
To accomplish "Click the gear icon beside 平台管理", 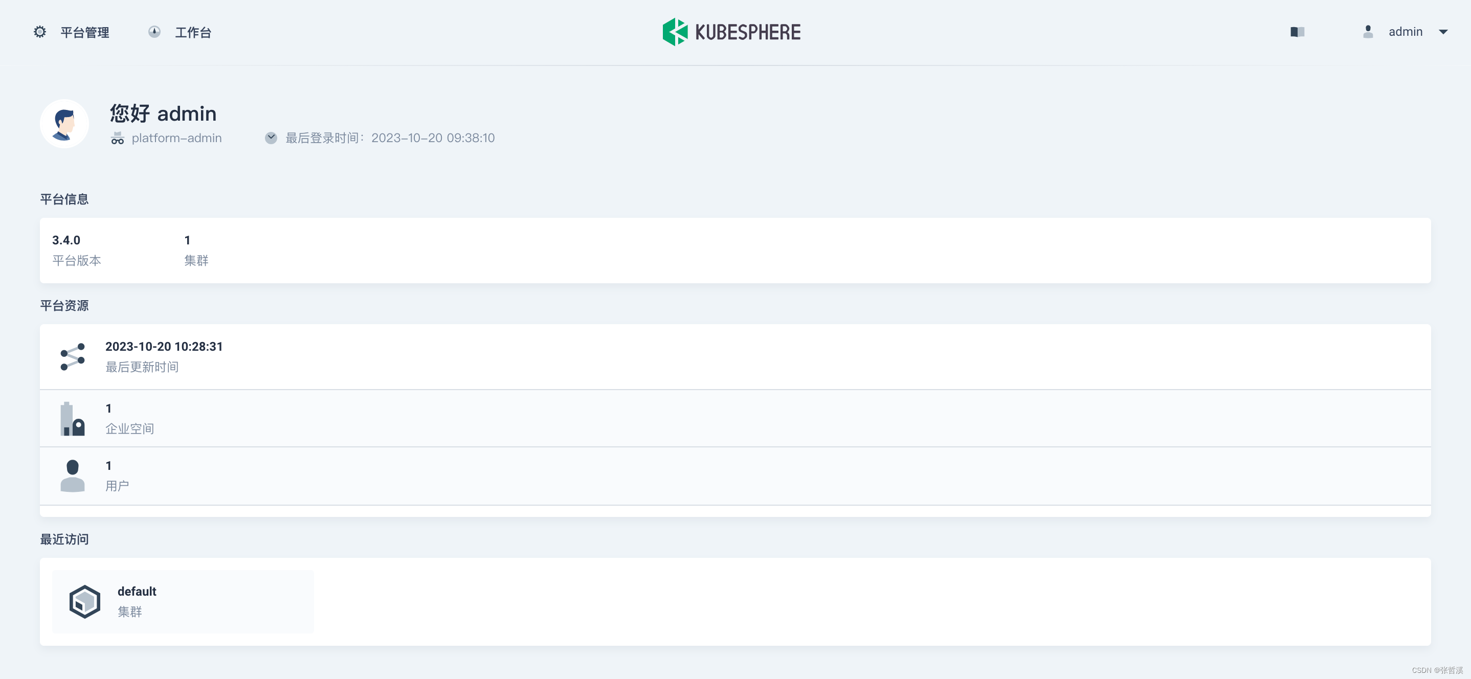I will (x=39, y=32).
